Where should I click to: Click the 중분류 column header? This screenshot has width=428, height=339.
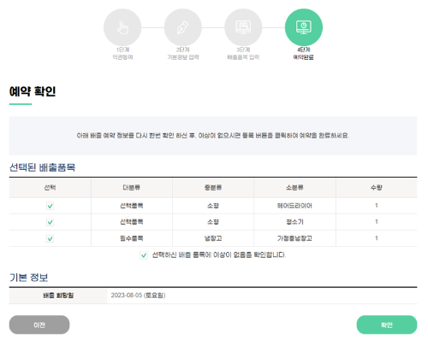tap(213, 188)
